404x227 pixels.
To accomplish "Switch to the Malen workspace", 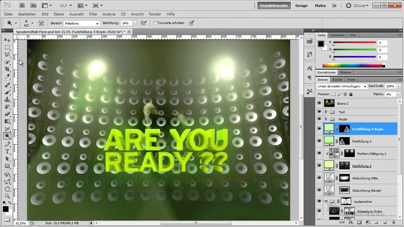I will [320, 5].
